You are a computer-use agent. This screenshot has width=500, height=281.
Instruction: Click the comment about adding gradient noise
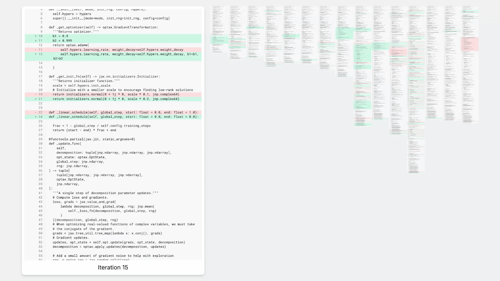pyautogui.click(x=113, y=256)
